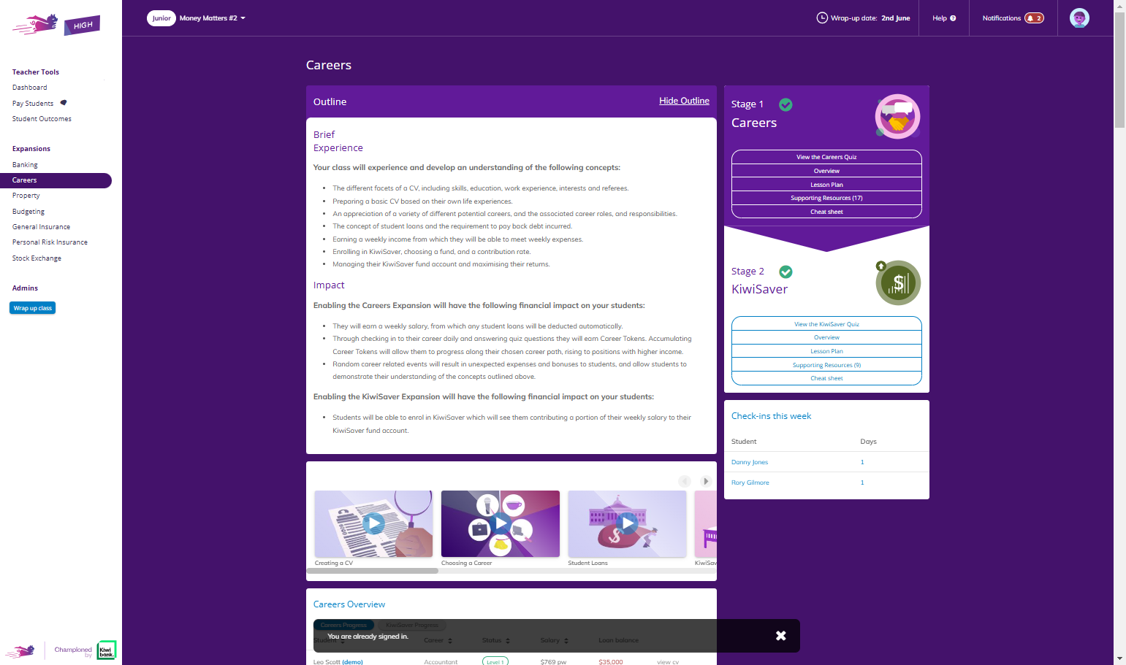The image size is (1126, 665).
Task: Play the Choosing a Career video
Action: (501, 523)
